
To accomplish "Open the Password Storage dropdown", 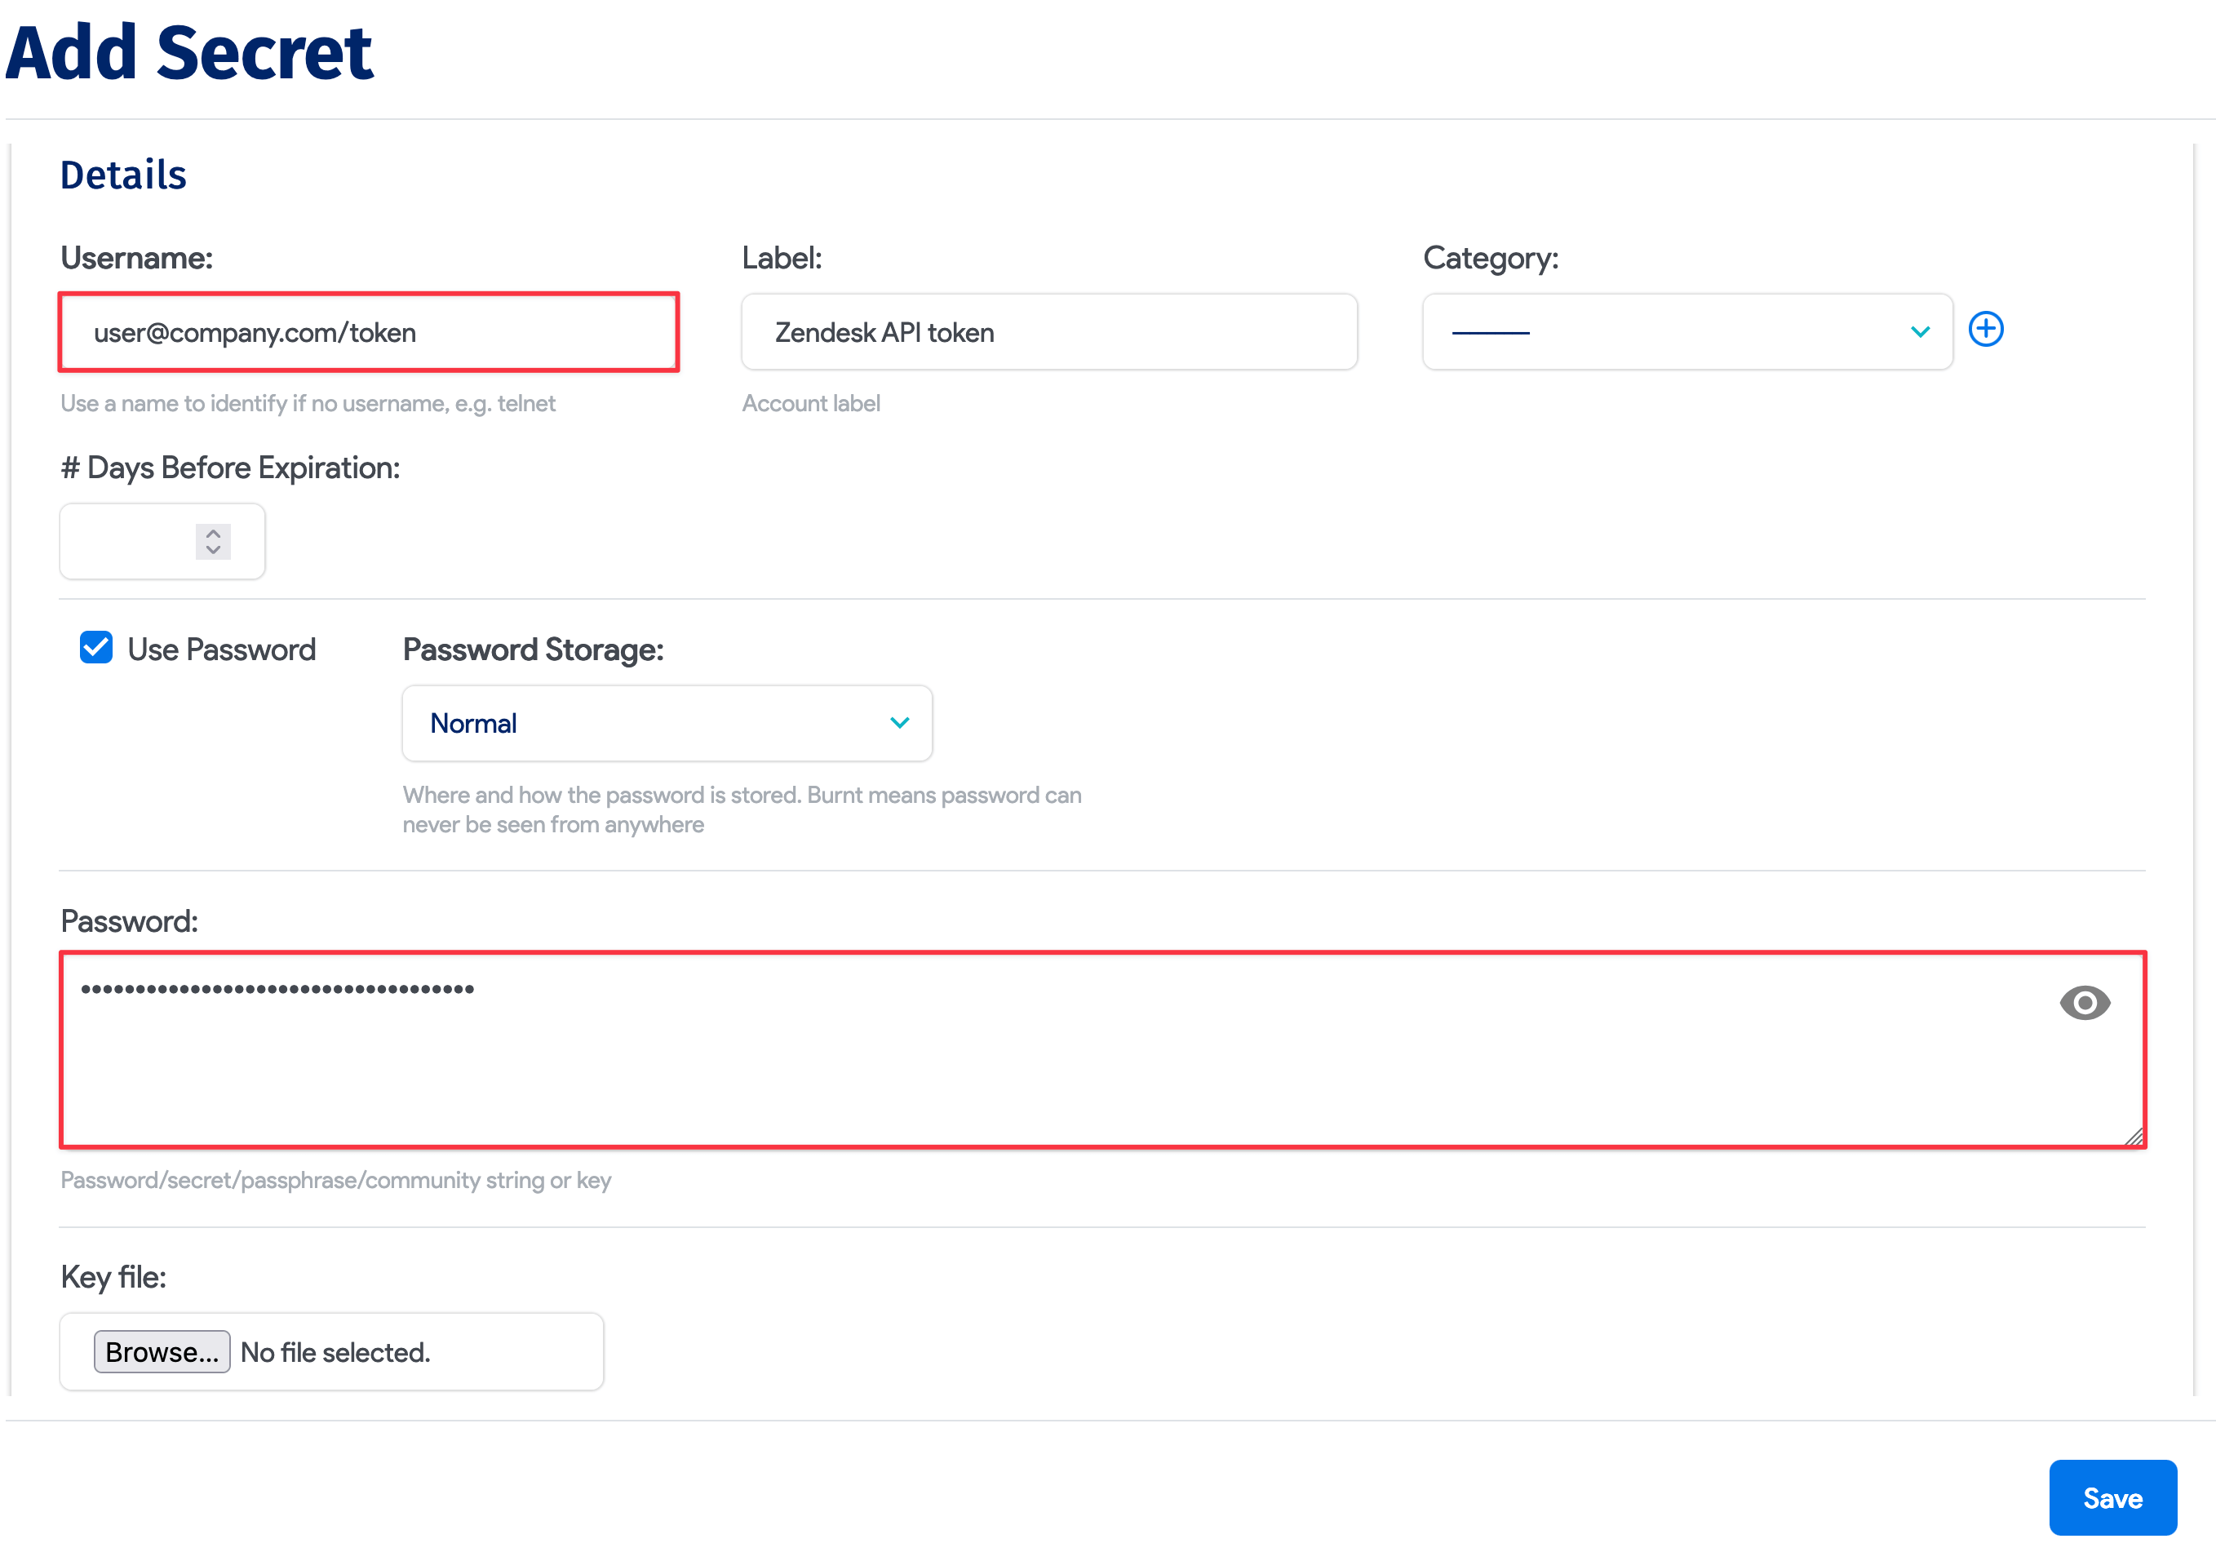I will coord(666,723).
